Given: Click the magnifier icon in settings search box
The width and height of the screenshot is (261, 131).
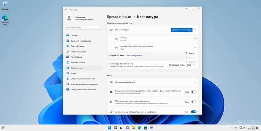Looking at the screenshot, I should click(100, 28).
